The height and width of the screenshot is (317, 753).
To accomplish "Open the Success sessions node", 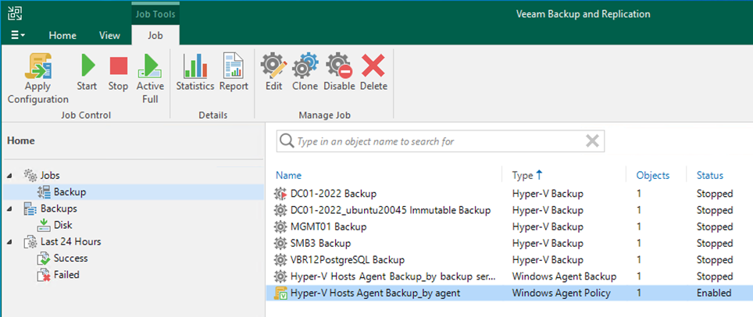I will [x=70, y=258].
